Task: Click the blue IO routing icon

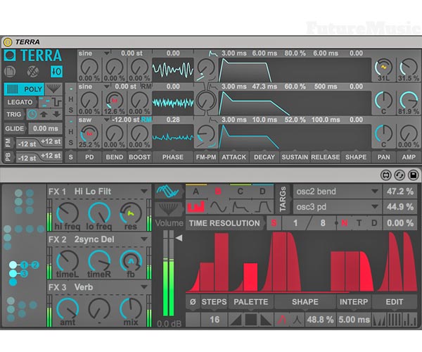Action: pos(56,72)
